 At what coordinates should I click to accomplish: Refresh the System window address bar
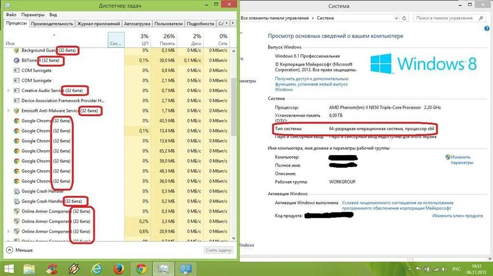(x=404, y=18)
